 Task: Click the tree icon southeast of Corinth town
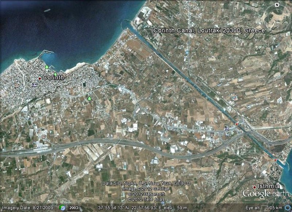(x=89, y=99)
